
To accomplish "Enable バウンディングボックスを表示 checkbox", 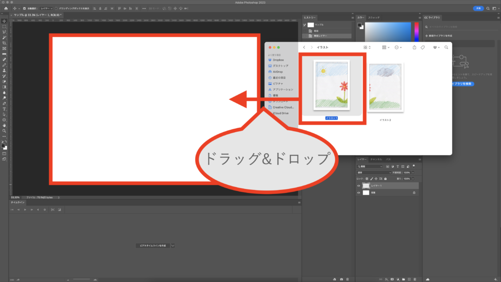I will tap(56, 8).
